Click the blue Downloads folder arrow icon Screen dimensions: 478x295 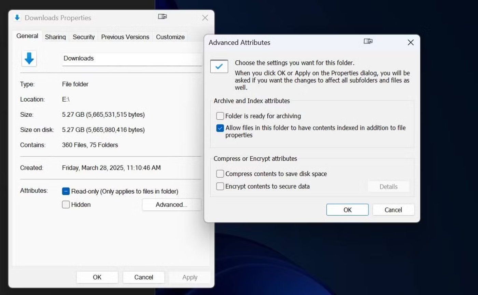(29, 59)
